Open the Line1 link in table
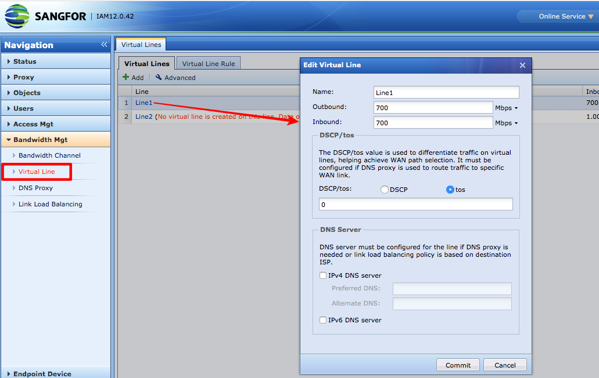The height and width of the screenshot is (378, 599). [x=144, y=103]
